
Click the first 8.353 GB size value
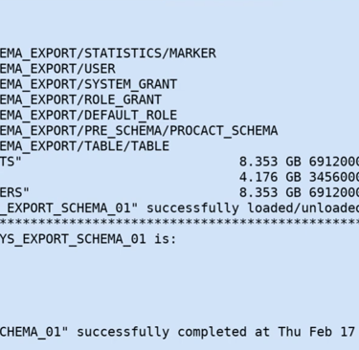[x=270, y=162]
